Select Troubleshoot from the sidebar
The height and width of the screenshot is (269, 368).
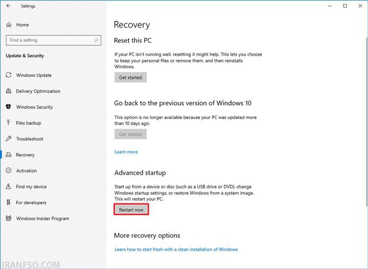pos(29,139)
